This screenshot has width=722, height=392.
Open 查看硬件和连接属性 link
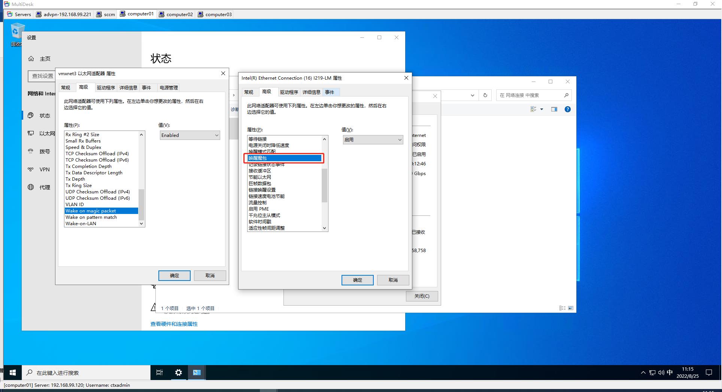pos(174,324)
